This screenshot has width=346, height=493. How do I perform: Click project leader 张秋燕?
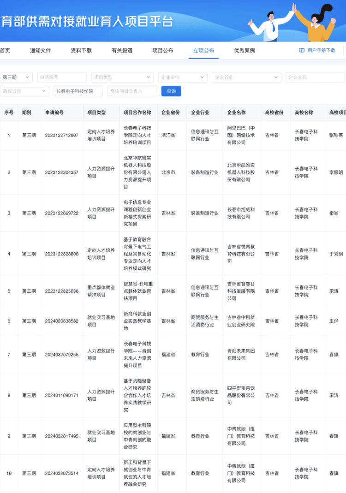point(336,135)
